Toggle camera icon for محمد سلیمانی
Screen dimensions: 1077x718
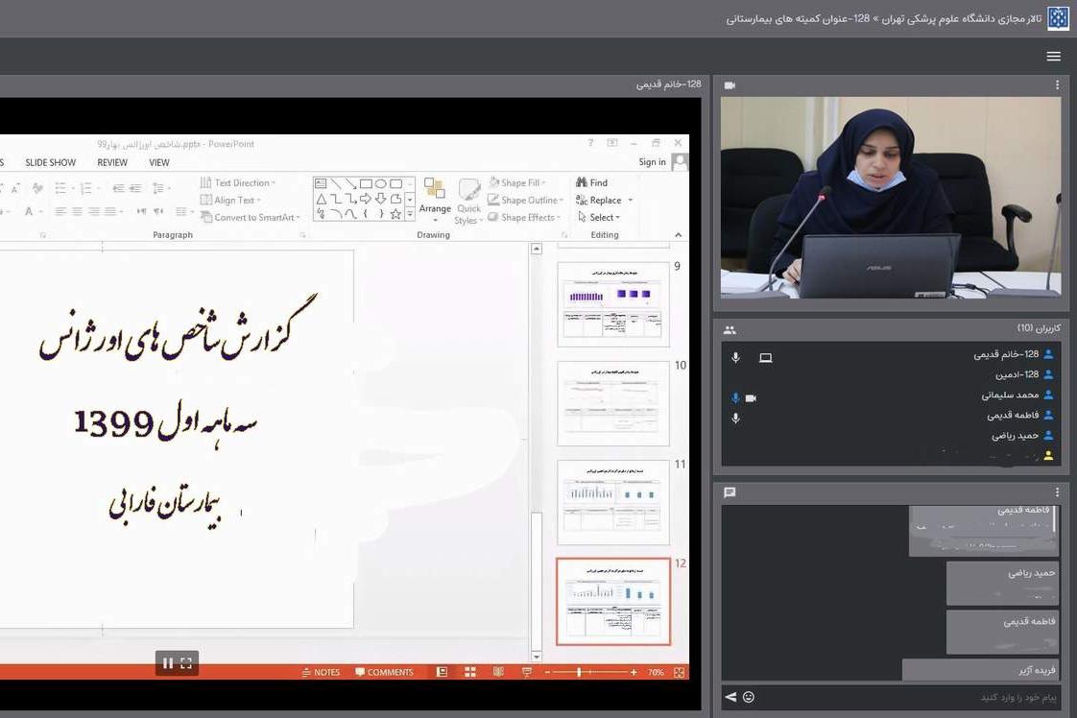point(751,397)
